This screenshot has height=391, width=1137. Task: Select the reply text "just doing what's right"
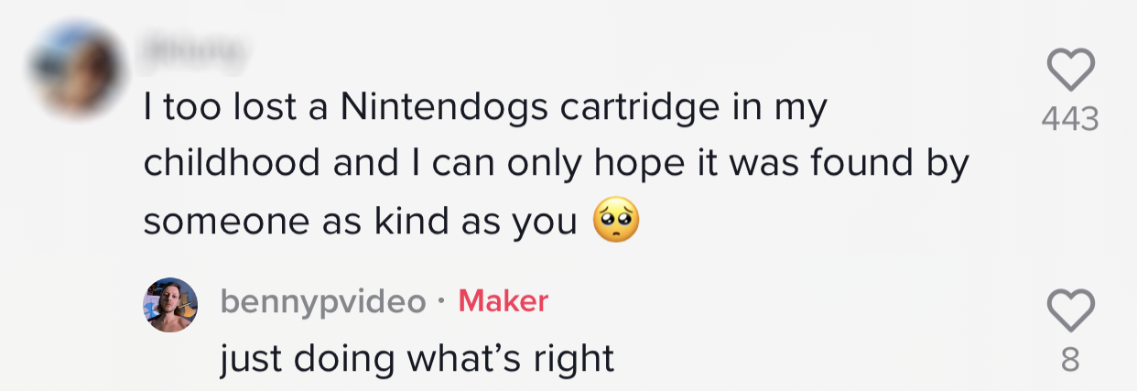(x=417, y=359)
